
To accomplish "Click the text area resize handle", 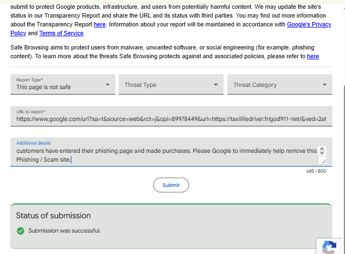I will (324, 161).
